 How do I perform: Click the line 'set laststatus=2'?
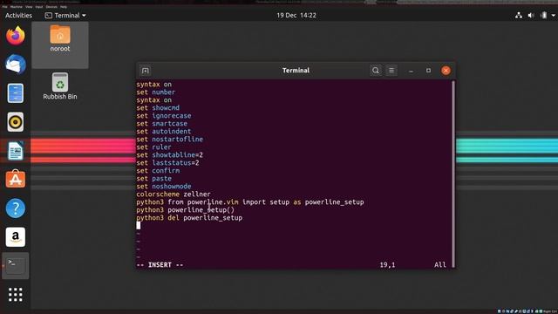(167, 163)
